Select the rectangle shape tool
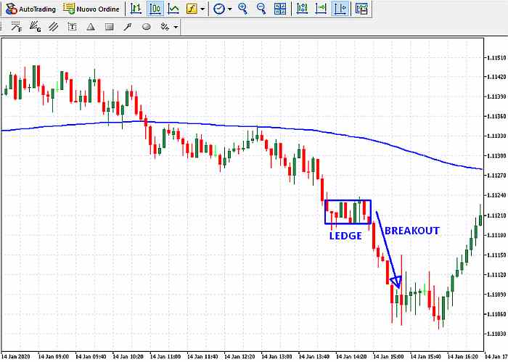 [109, 27]
